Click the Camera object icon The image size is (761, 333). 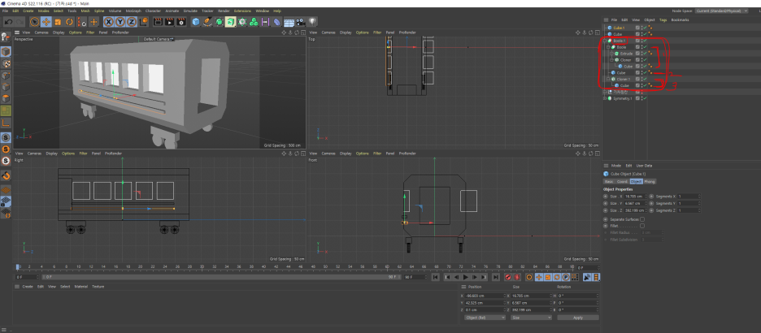coord(301,22)
